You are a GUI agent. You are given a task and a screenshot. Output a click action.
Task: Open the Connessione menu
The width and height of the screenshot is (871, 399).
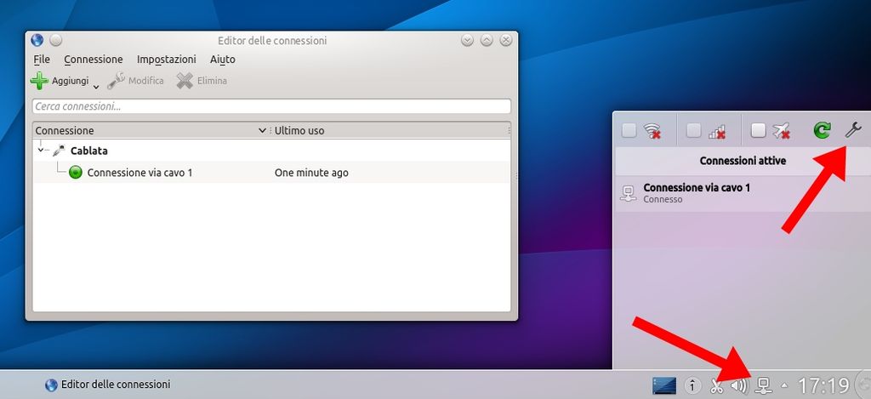coord(94,59)
